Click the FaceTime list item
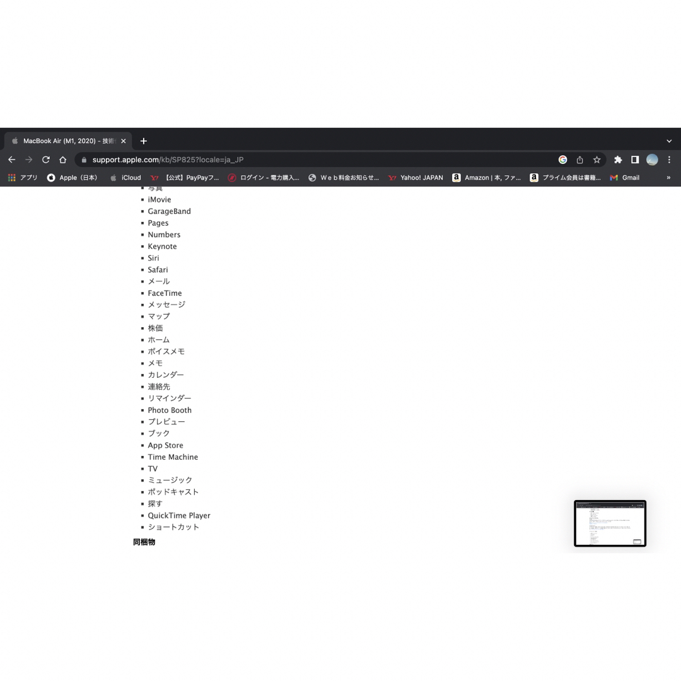681x681 pixels. click(x=165, y=293)
